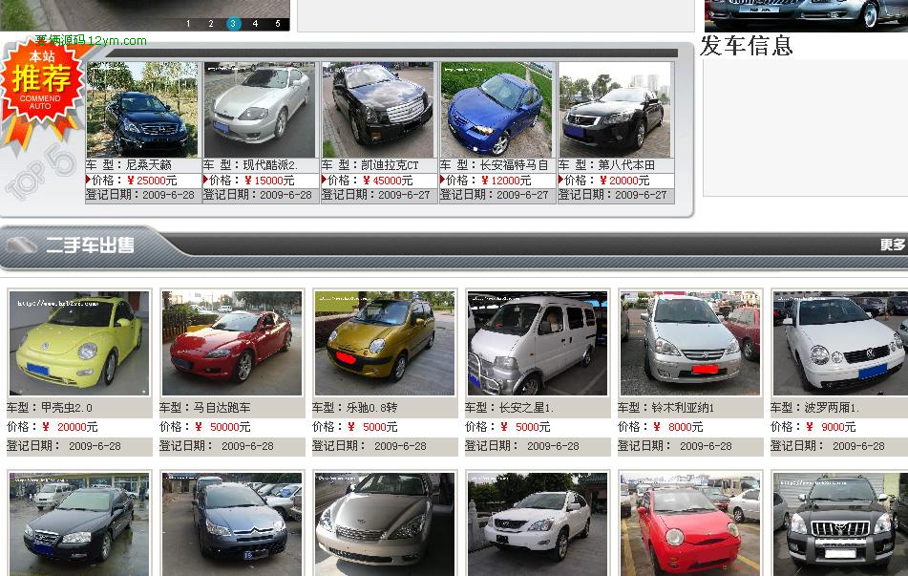The width and height of the screenshot is (908, 576).
Task: Click the 登记日期 2009-6-28 under 波罗两厢
Action: tap(828, 446)
